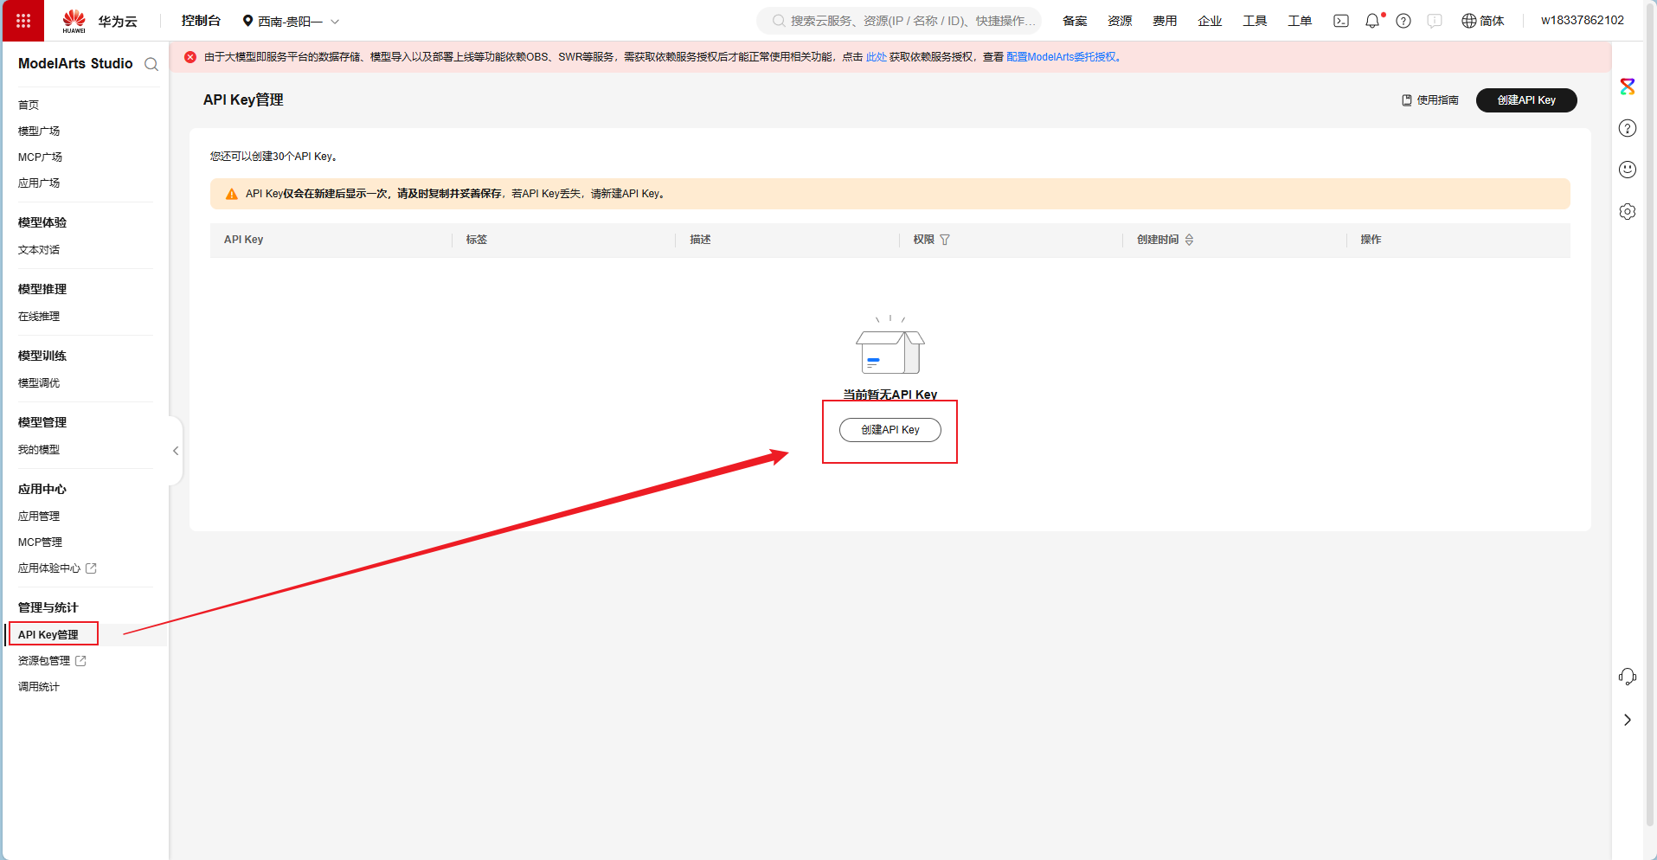Screen dimensions: 1657x860
Task: Open the 费用 menu
Action: [x=1165, y=21]
